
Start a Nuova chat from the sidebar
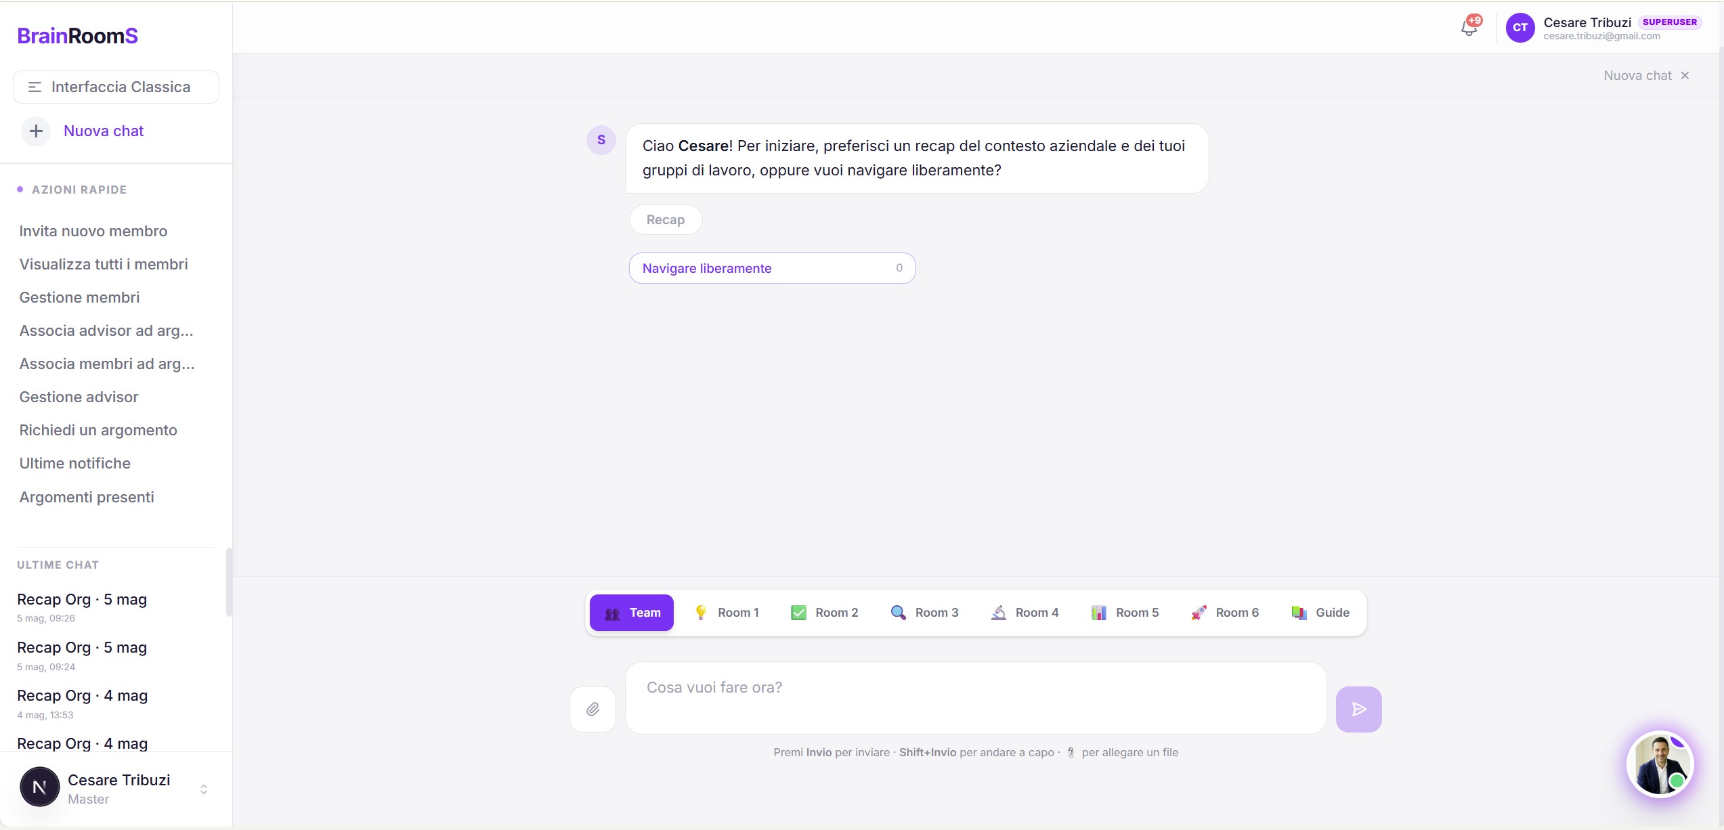[104, 131]
